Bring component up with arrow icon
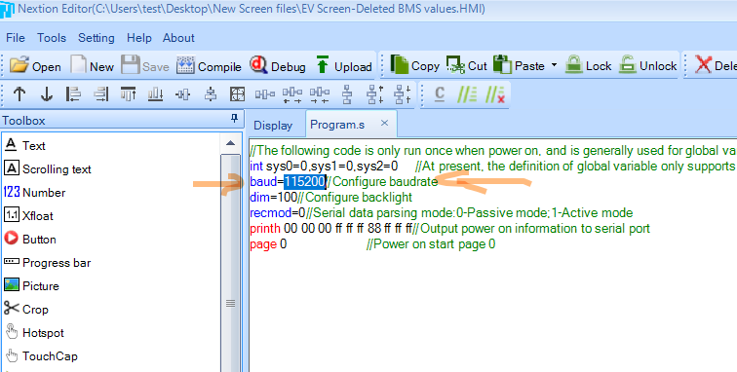The width and height of the screenshot is (737, 372). (19, 93)
